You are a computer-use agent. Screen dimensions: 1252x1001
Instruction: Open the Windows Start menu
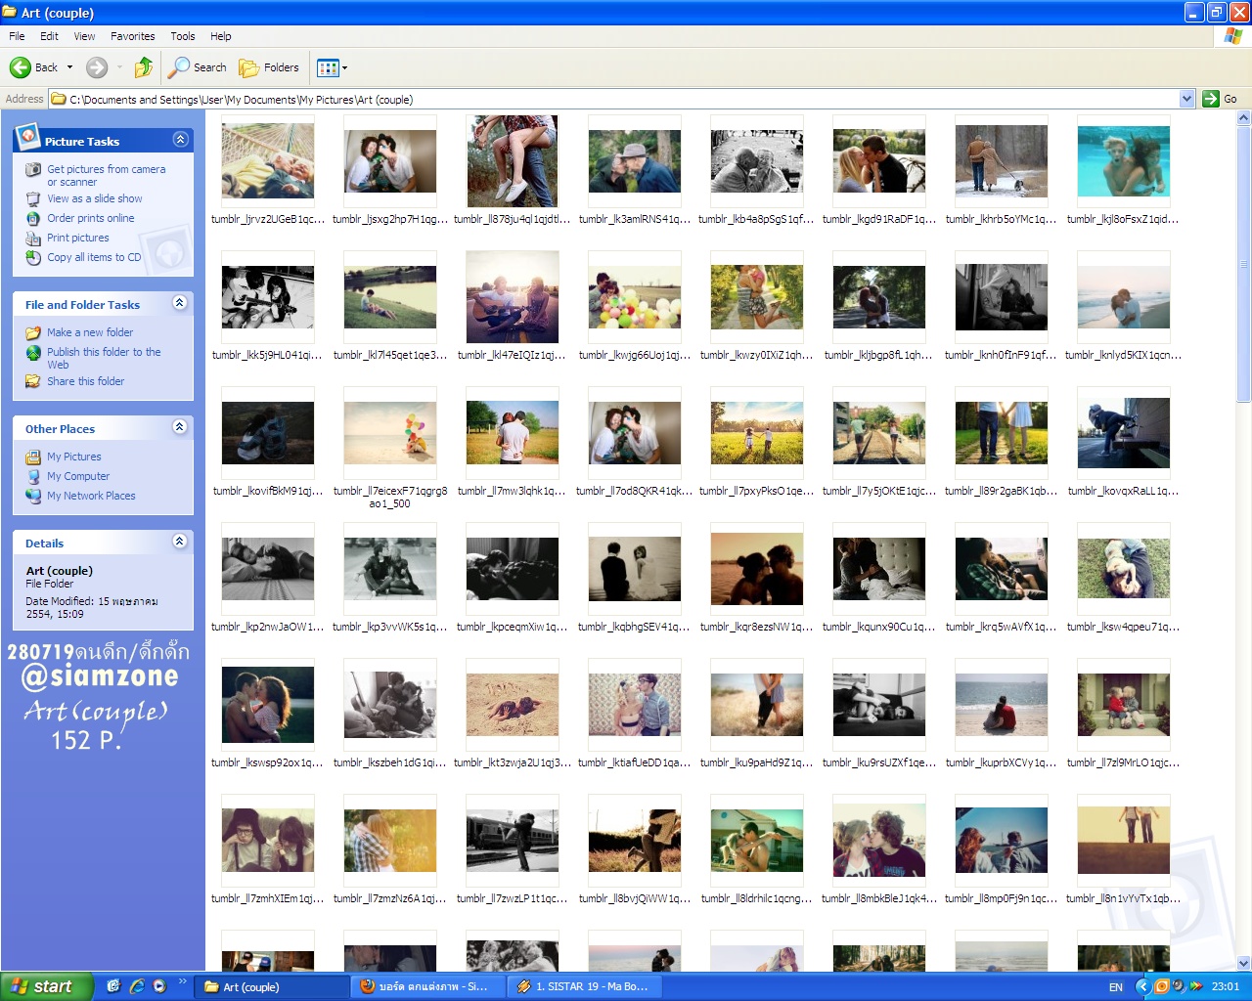click(47, 986)
